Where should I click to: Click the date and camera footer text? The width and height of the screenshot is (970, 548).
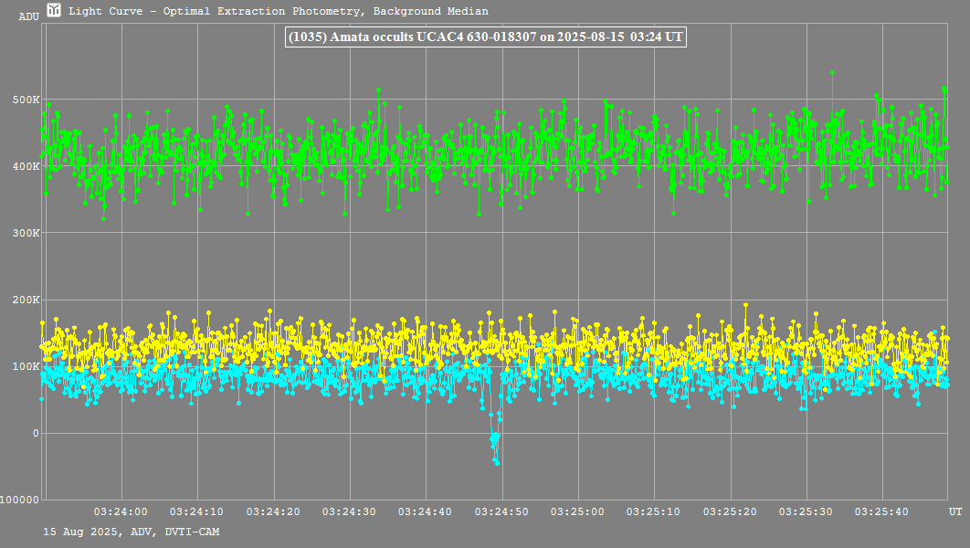tap(131, 532)
